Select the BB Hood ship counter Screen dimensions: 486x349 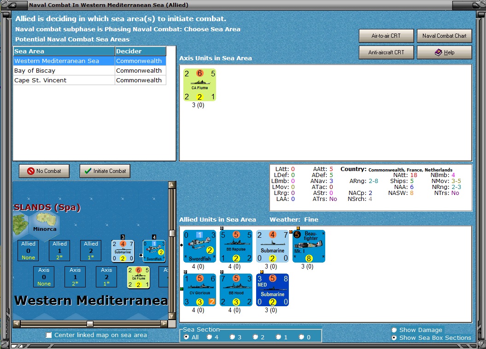(x=236, y=290)
